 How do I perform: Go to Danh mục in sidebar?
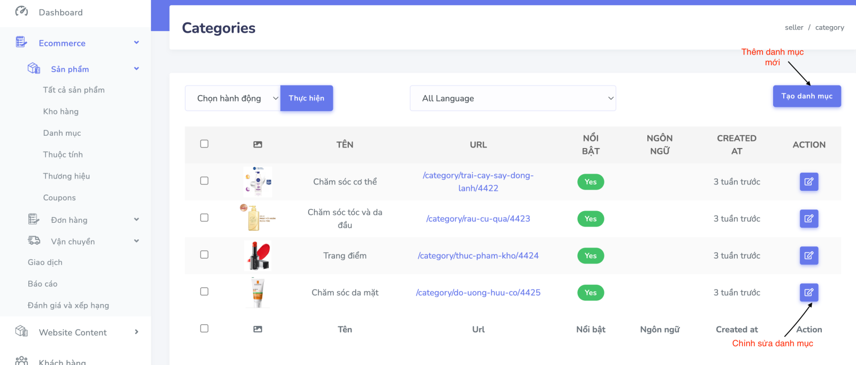[62, 133]
